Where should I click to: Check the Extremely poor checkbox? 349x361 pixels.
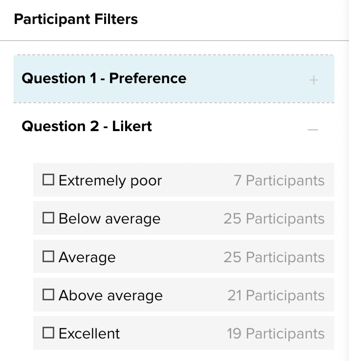[48, 180]
